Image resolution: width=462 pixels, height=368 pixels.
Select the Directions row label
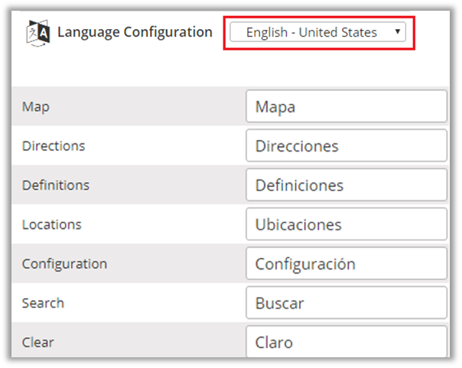point(54,146)
